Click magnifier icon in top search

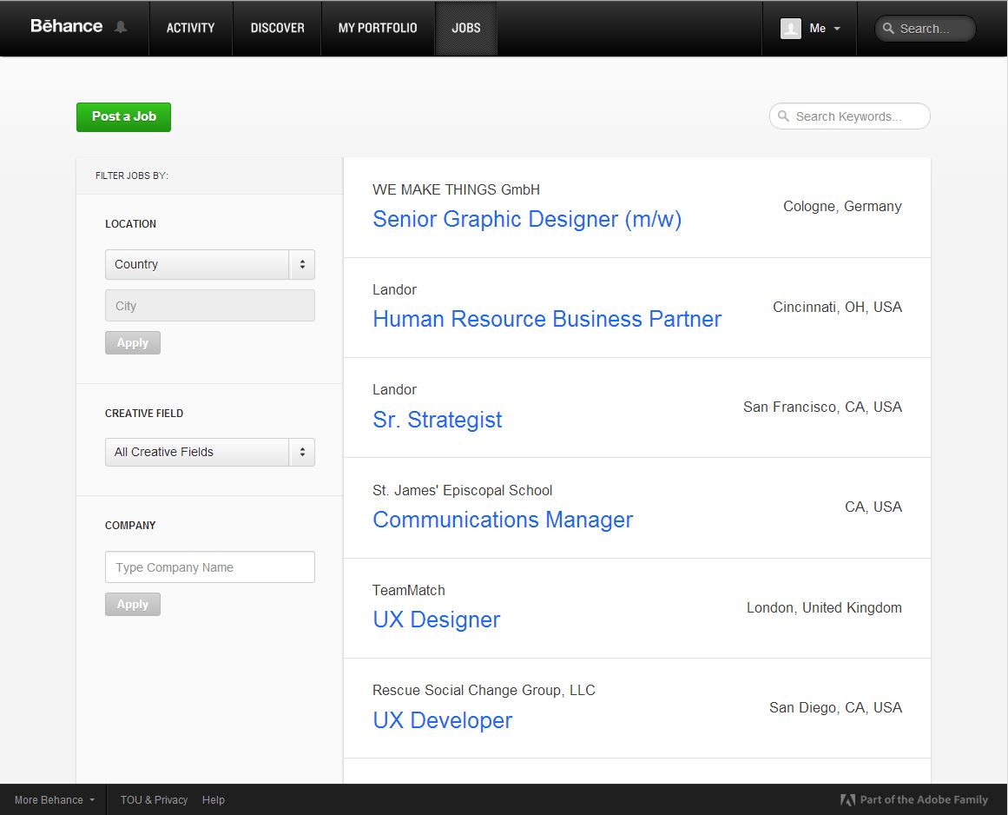pyautogui.click(x=888, y=29)
